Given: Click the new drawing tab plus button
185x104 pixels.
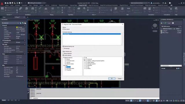Looking at the screenshot, I should (x=27, y=17).
